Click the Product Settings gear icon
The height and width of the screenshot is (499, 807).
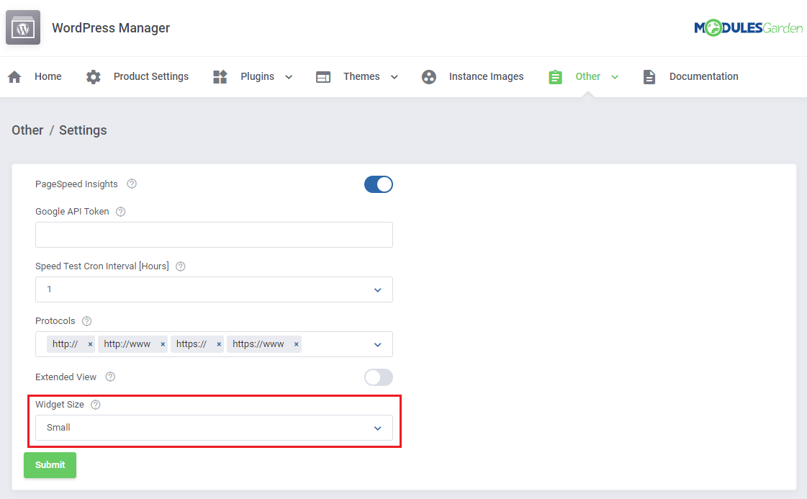coord(93,77)
